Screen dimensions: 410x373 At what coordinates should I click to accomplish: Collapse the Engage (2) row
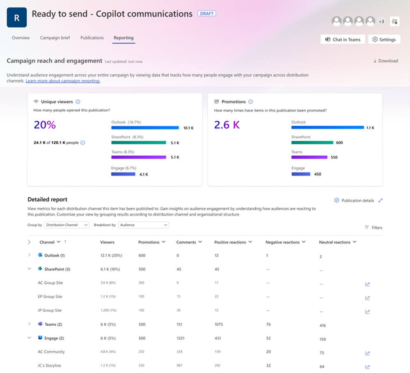(29, 338)
